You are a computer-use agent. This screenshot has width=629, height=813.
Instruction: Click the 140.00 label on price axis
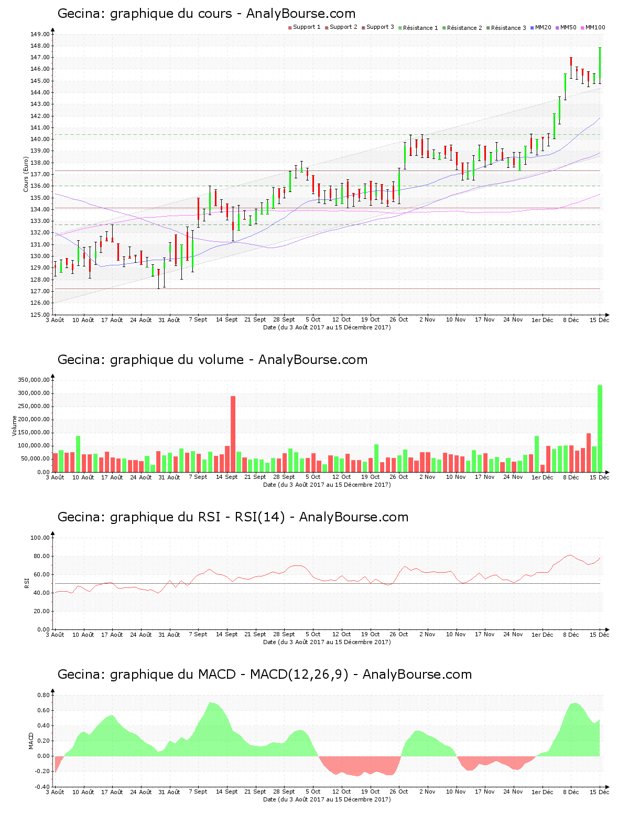point(40,140)
